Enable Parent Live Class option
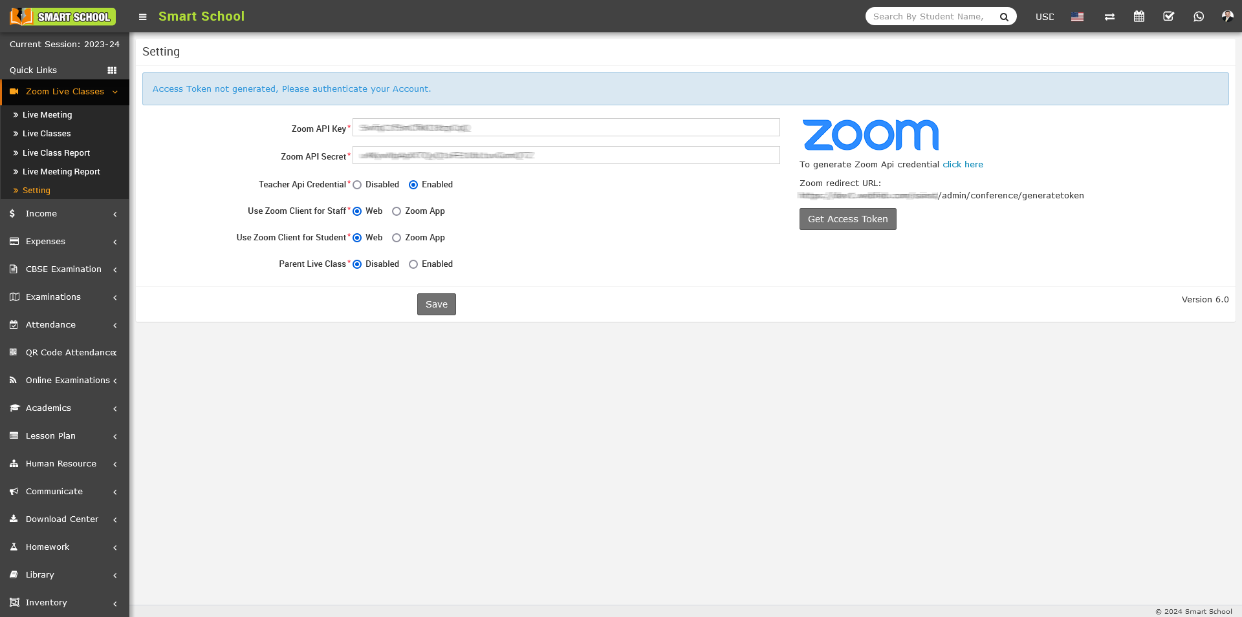The width and height of the screenshot is (1242, 617). click(413, 264)
